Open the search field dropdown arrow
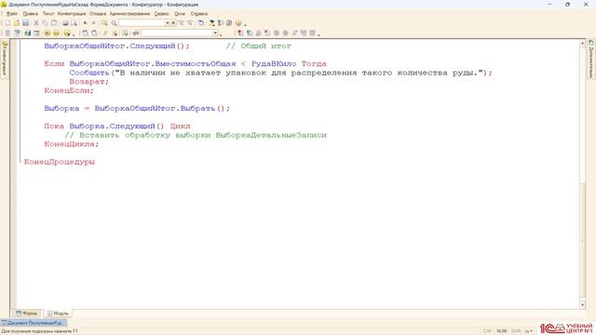Viewport: 596px width, 335px height. click(168, 23)
